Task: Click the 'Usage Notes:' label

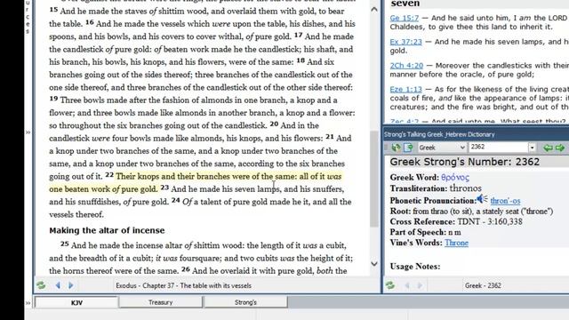Action: 415,267
